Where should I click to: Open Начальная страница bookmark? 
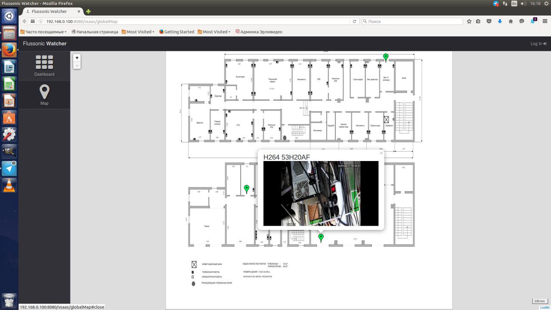[x=95, y=31]
